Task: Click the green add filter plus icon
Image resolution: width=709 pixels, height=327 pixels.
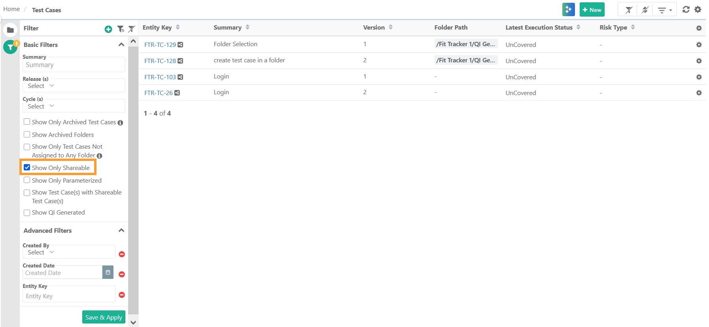Action: 108,29
